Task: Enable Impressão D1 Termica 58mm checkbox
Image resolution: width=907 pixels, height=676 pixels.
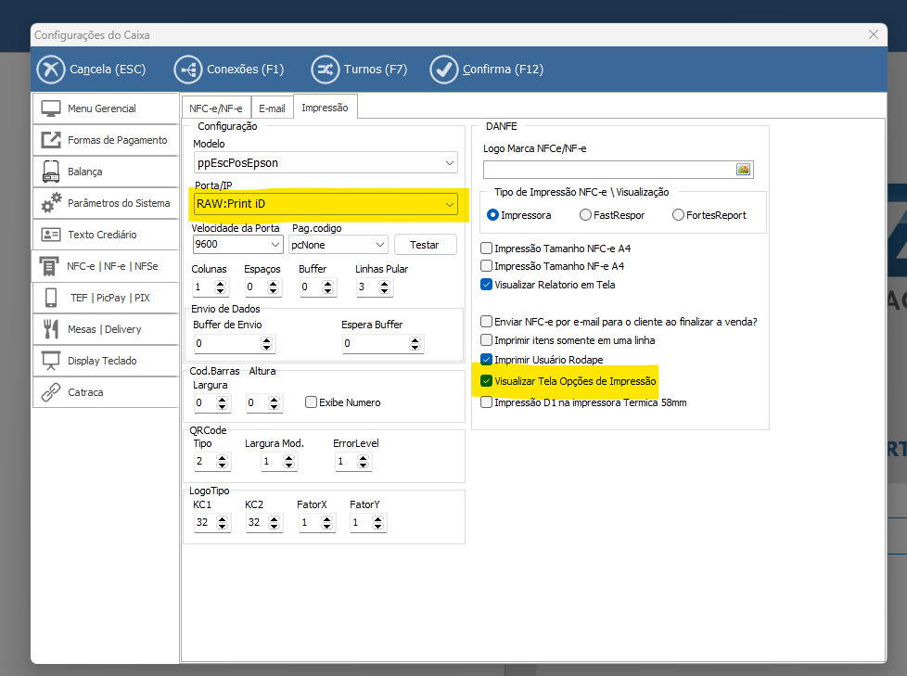Action: [x=487, y=402]
